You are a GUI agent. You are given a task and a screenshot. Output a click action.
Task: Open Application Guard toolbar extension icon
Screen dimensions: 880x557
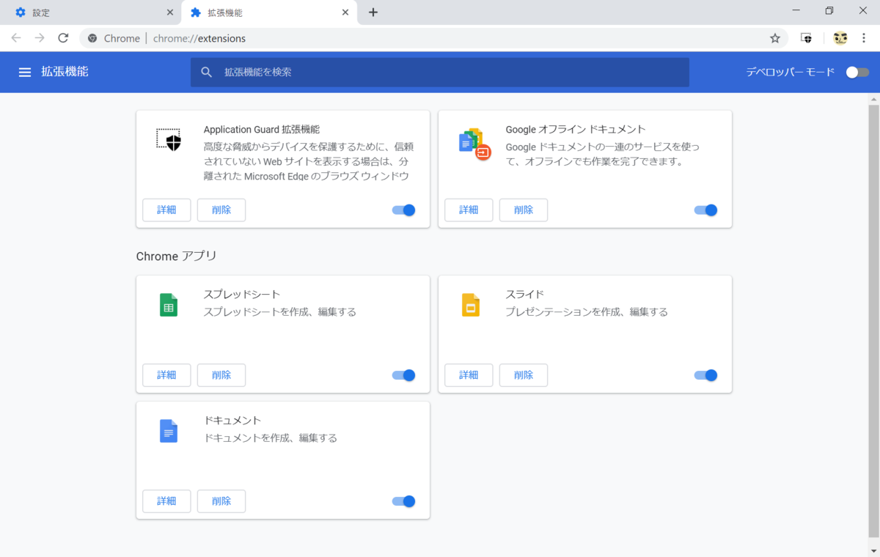pos(807,38)
